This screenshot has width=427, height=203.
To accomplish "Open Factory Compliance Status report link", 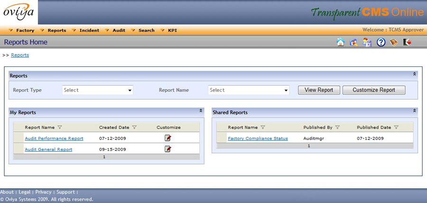I will pyautogui.click(x=258, y=138).
